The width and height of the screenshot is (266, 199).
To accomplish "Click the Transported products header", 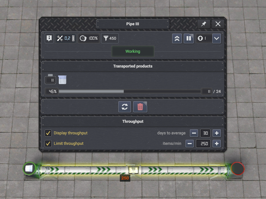I will pyautogui.click(x=133, y=66).
